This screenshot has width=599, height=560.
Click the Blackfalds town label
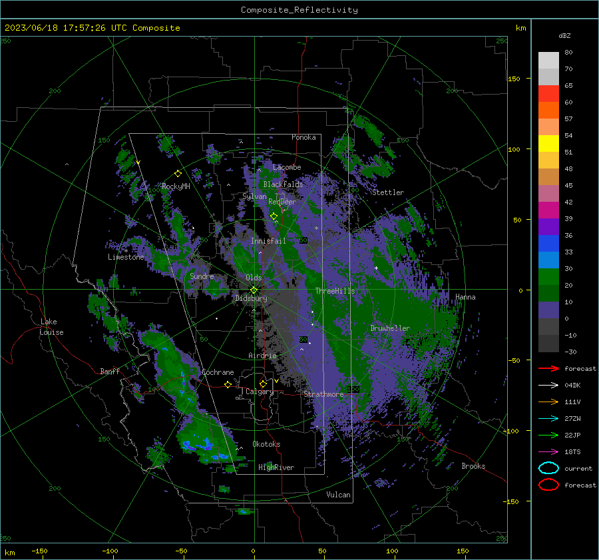[x=283, y=184]
